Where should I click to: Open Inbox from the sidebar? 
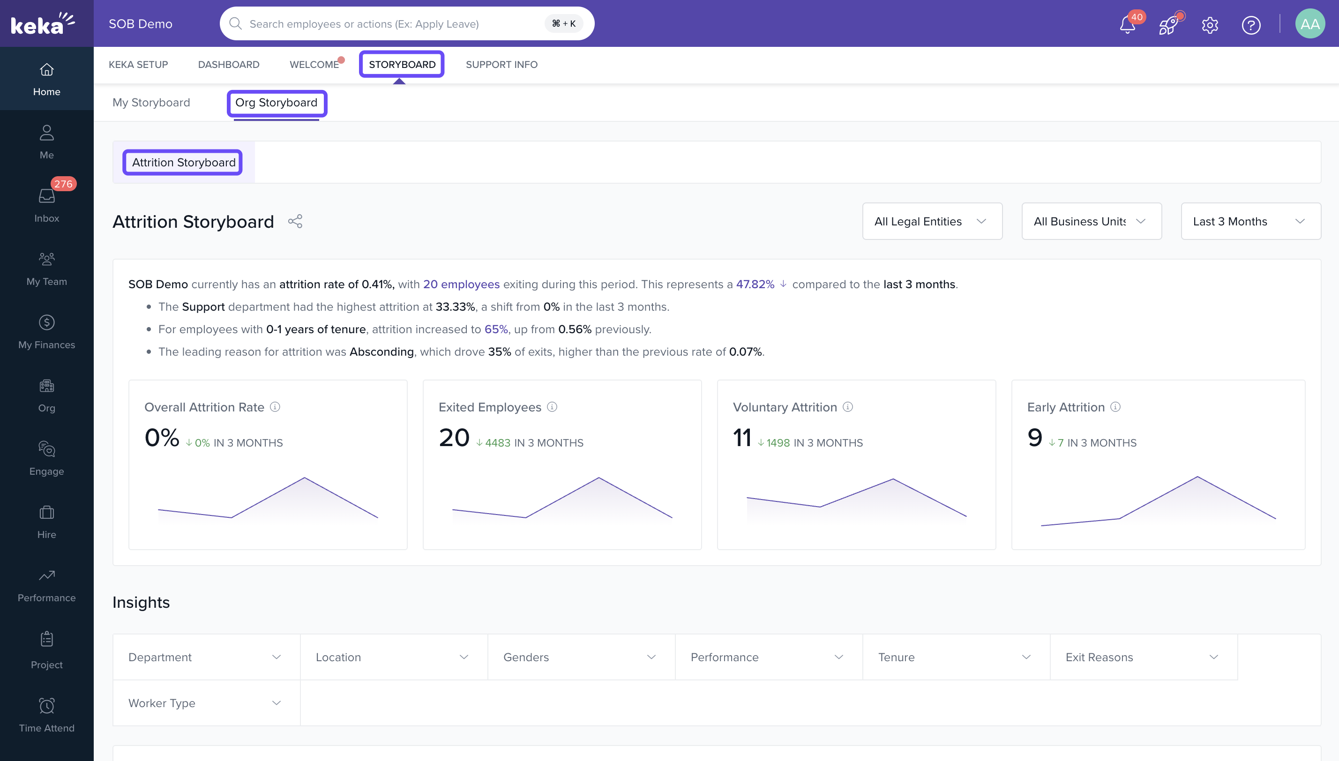46,205
